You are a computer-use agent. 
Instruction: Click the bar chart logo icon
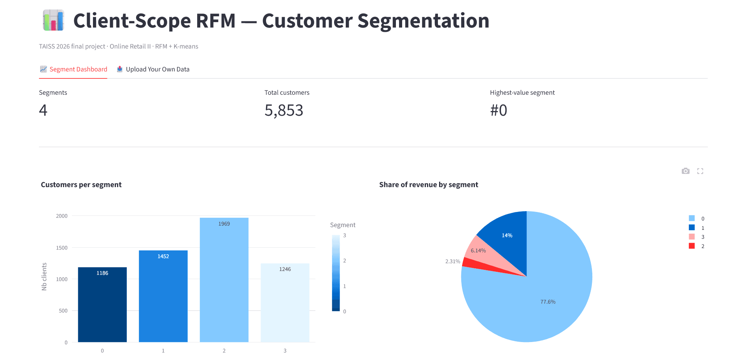click(53, 20)
